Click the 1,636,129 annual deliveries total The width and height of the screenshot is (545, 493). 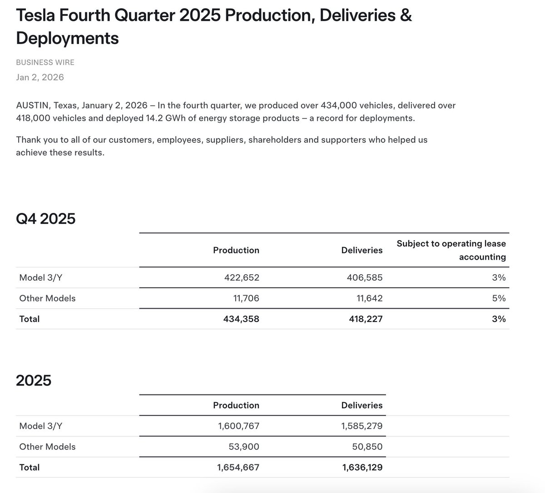point(362,467)
